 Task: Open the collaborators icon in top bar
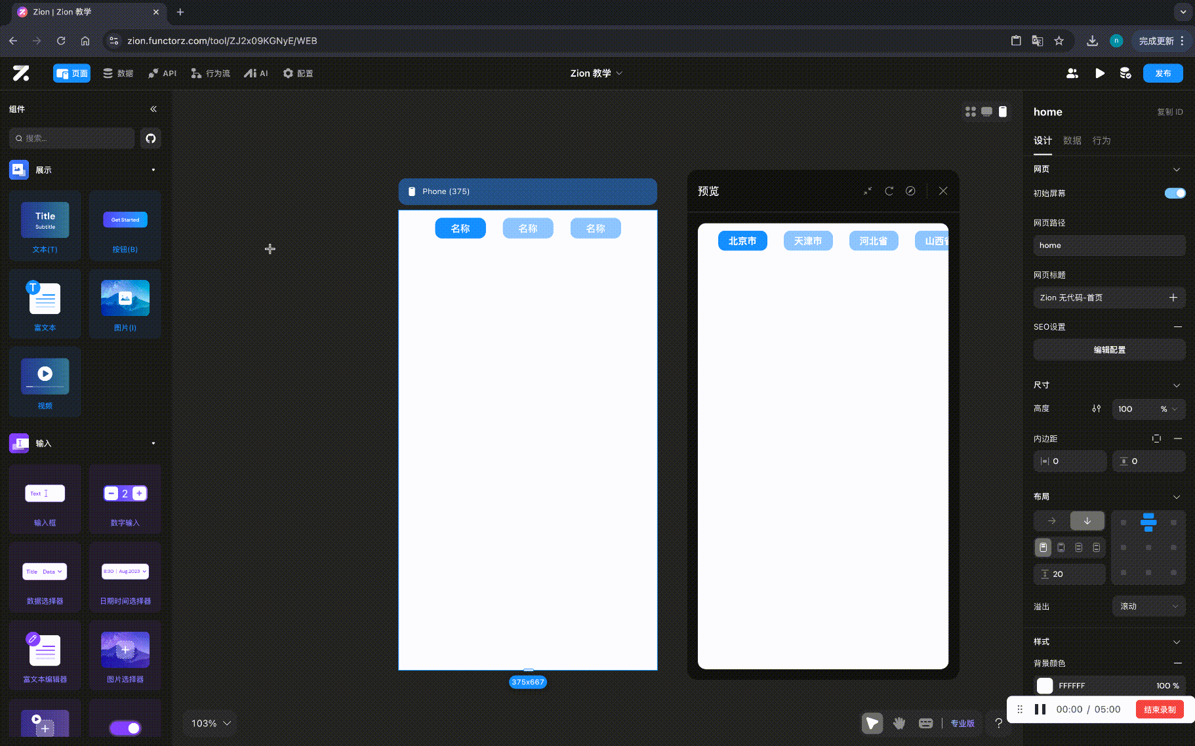tap(1072, 73)
